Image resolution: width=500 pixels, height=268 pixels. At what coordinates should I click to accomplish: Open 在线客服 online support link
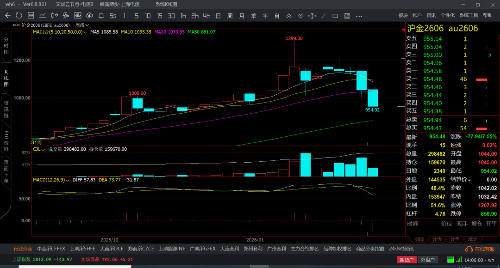coord(485,249)
